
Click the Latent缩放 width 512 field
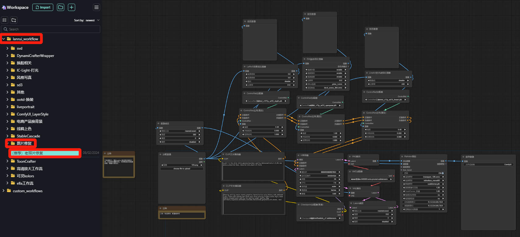pyautogui.click(x=372, y=214)
